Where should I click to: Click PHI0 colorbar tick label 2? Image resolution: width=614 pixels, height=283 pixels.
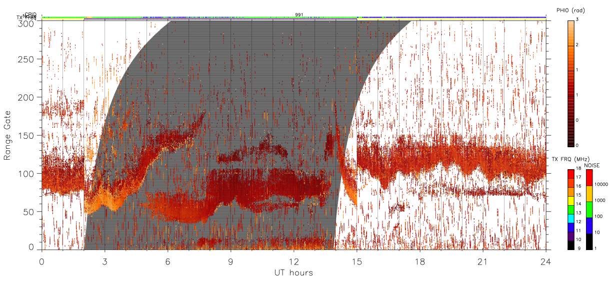pyautogui.click(x=577, y=45)
